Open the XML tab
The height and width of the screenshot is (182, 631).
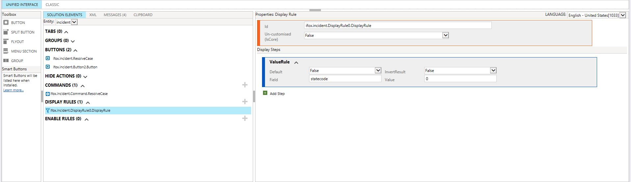tap(93, 15)
